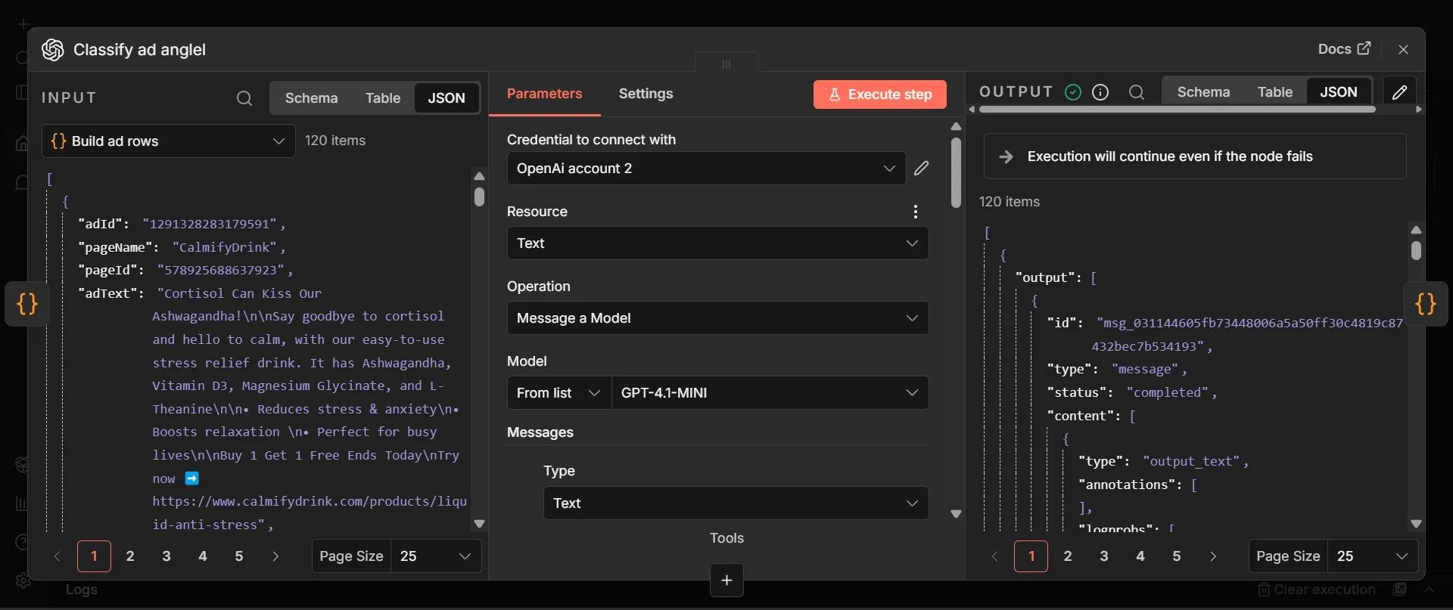Click the green success check icon
This screenshot has height=610, width=1453.
(1073, 92)
